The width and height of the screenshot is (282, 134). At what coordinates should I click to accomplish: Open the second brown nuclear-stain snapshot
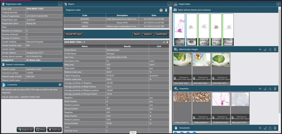(x=202, y=97)
